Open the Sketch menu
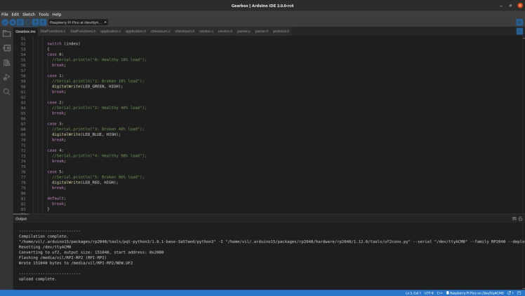The width and height of the screenshot is (525, 296). 29,14
